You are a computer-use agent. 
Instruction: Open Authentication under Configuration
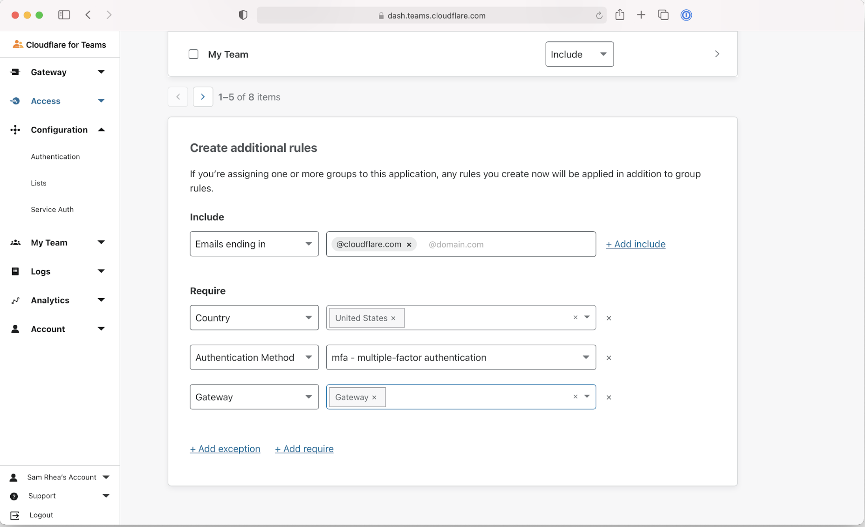[55, 157]
